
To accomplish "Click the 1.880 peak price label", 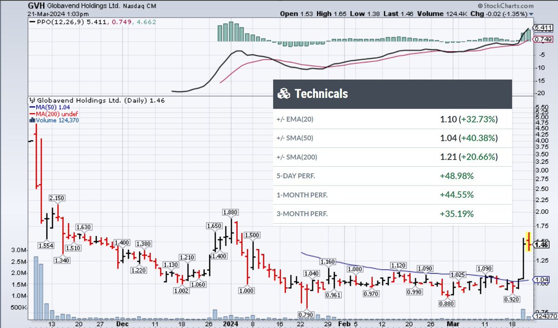I will pos(231,212).
